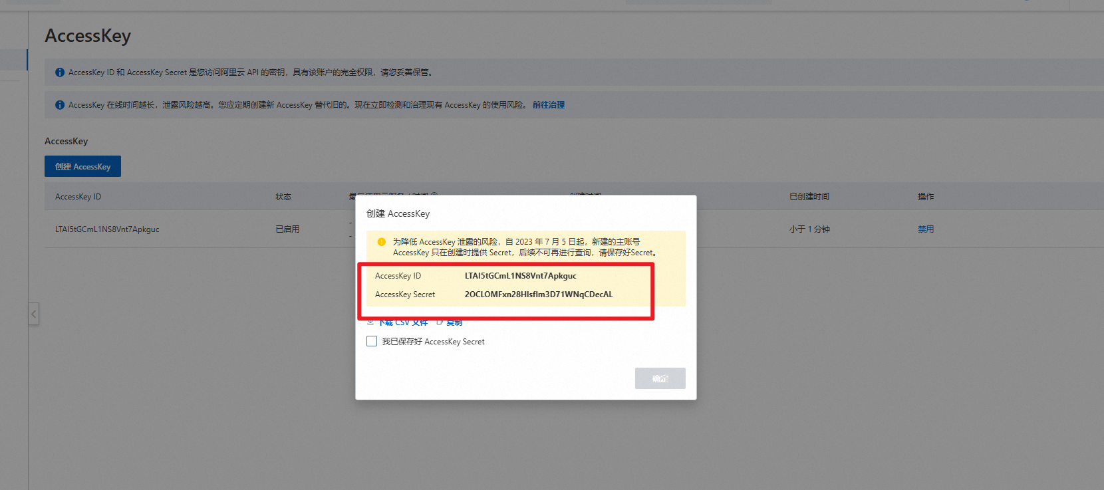Collapse the left sidebar with the arrow handle
Image resolution: width=1104 pixels, height=490 pixels.
click(34, 314)
